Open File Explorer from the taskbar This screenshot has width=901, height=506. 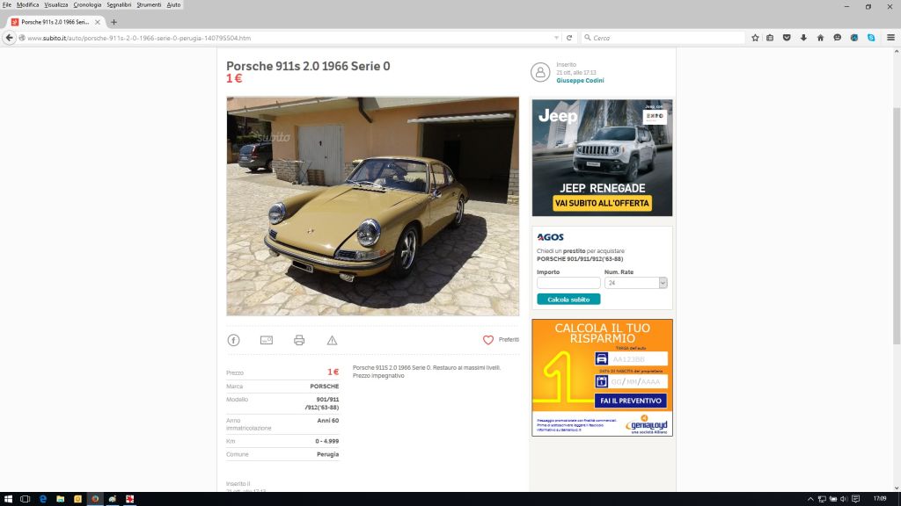click(61, 499)
